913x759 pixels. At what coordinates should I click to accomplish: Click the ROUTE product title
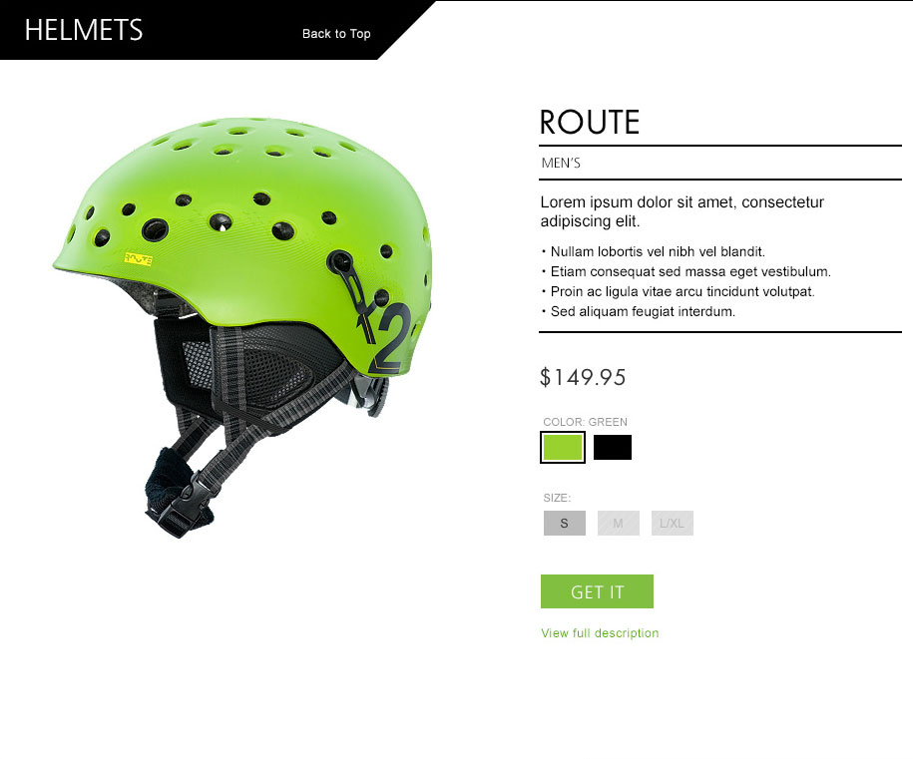[590, 123]
